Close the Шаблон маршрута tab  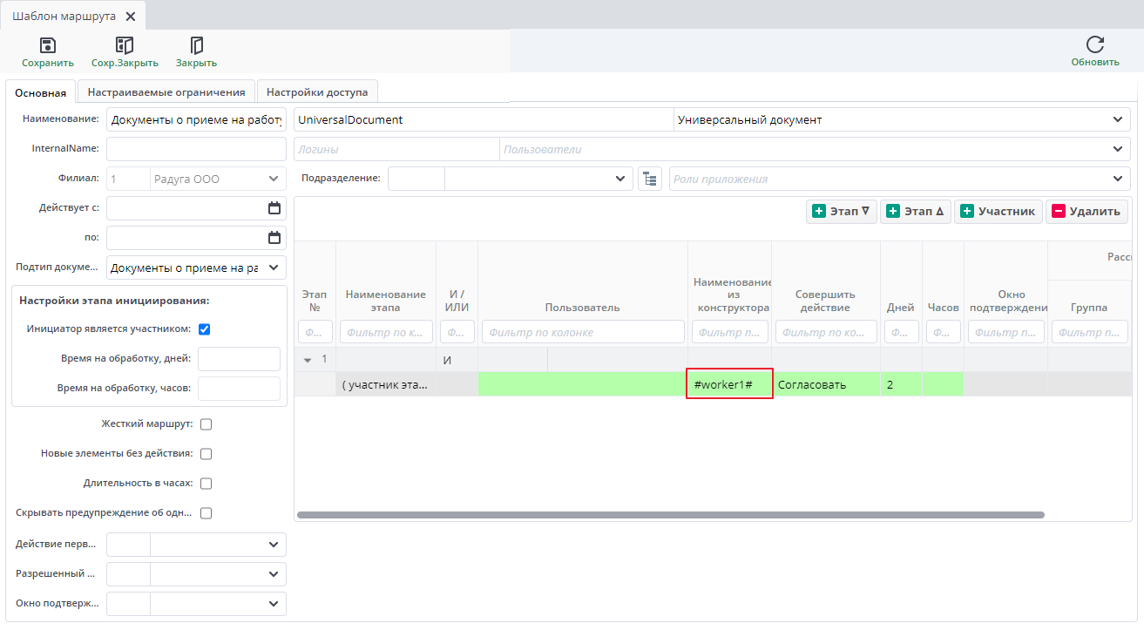[131, 17]
